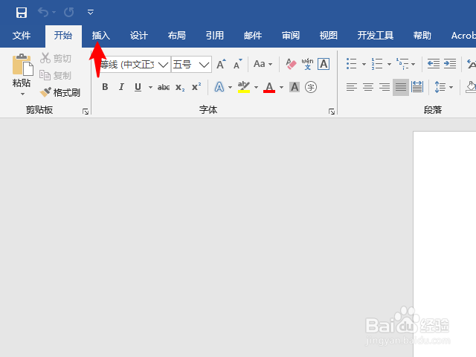Undo the last action
Screen dimensions: 476x357
43,12
